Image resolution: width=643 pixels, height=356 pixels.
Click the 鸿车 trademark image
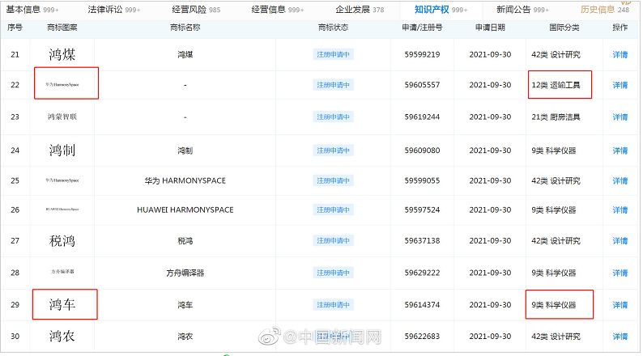[62, 304]
